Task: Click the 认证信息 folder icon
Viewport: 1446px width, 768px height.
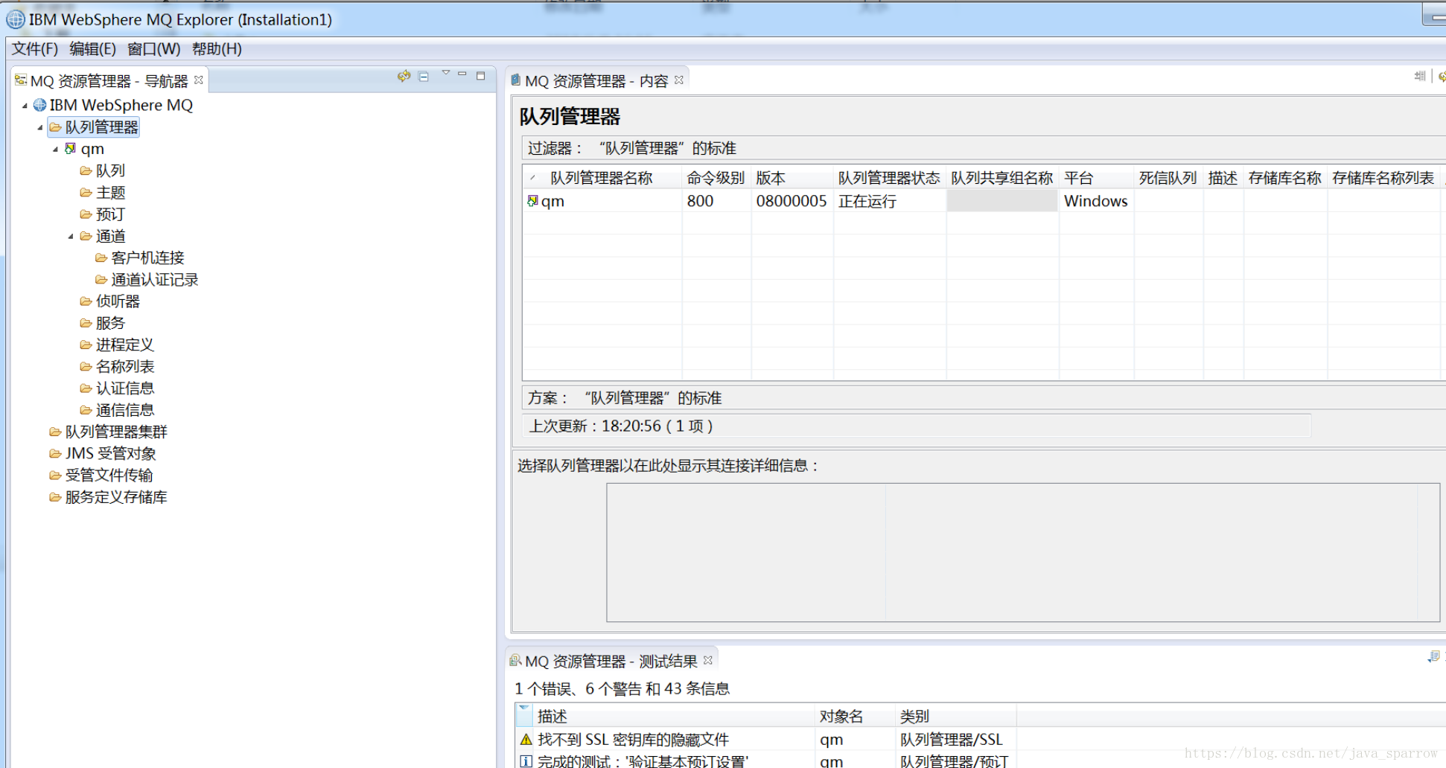Action: (86, 388)
